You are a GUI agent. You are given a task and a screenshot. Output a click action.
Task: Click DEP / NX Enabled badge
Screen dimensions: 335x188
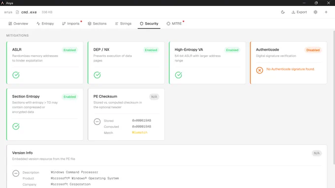pyautogui.click(x=151, y=50)
